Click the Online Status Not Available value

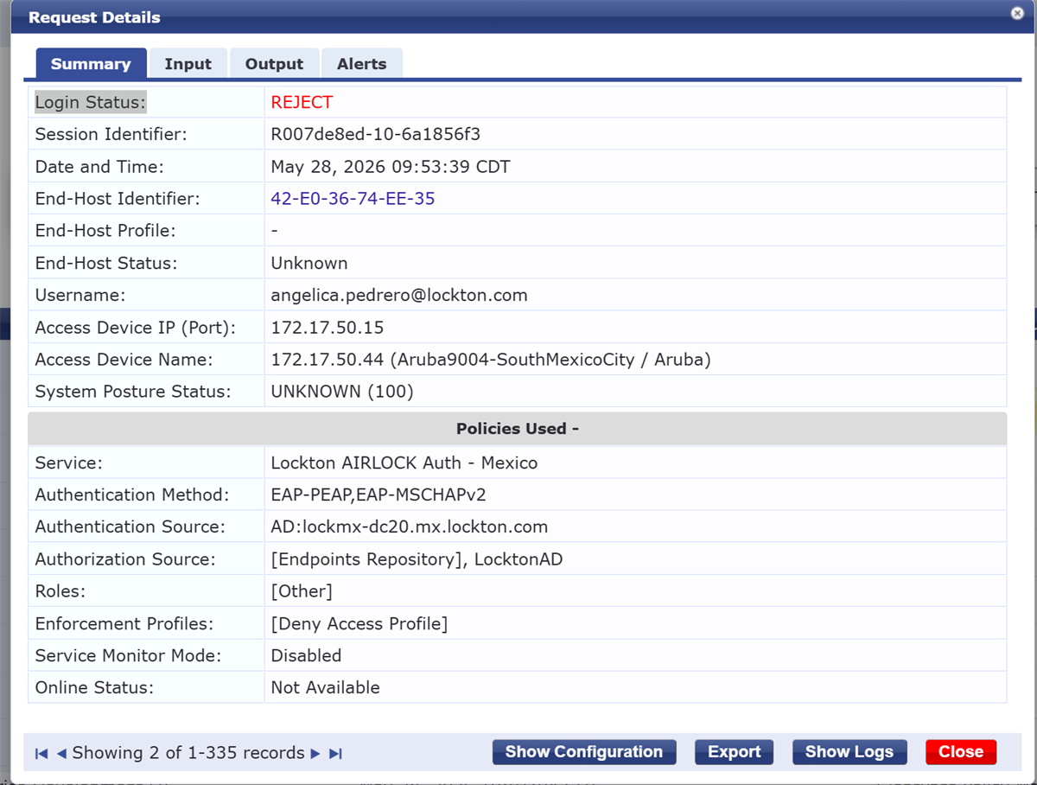pos(326,687)
